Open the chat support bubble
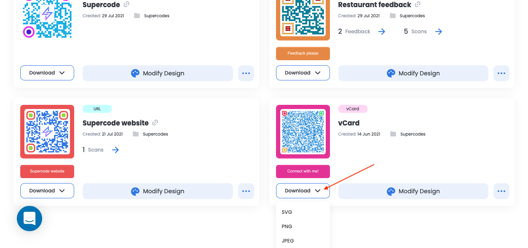 [x=29, y=219]
